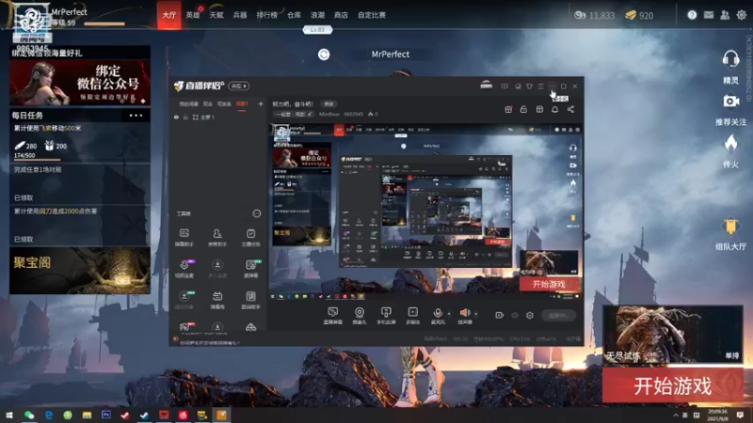
Task: Add a multimedia source (多媒体)
Action: [x=413, y=315]
